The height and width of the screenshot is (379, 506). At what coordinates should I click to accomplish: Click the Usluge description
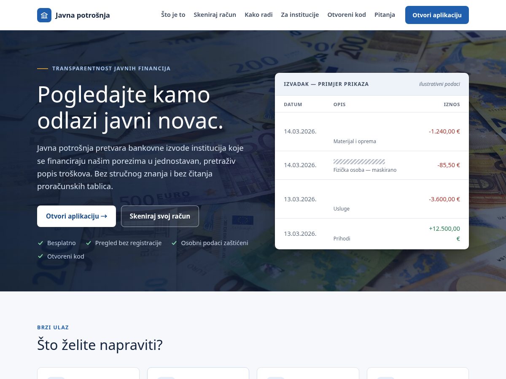(x=342, y=209)
